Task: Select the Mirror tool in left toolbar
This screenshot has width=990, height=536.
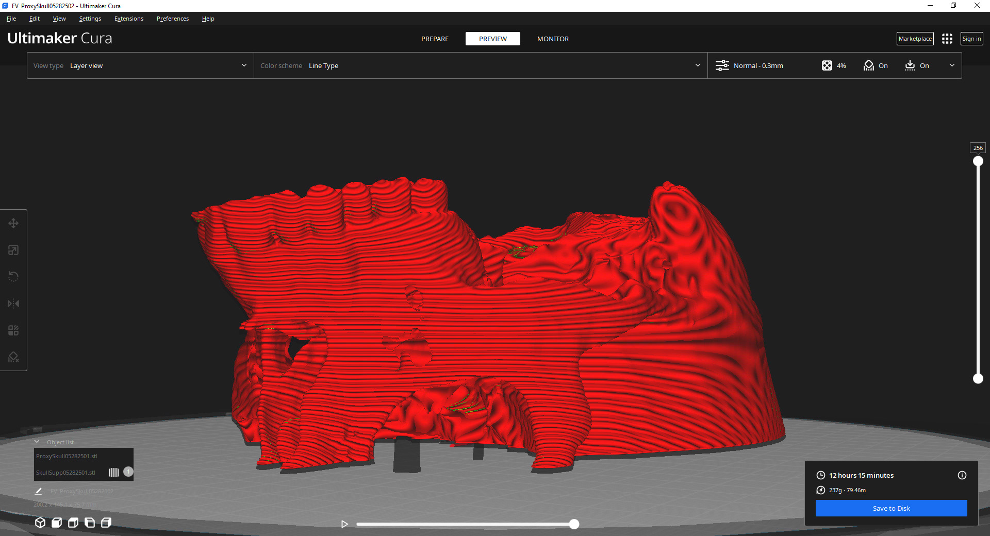Action: (13, 304)
